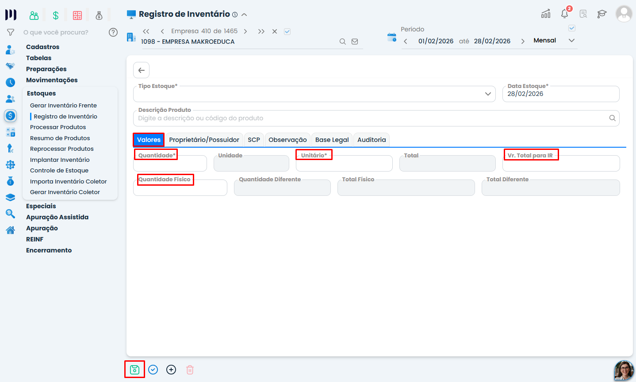Open the document search icon in header
Screen dimensions: 636x382
pos(583,14)
